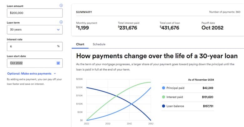244x127 pixels.
Task: Switch to the Schedule tab
Action: click(x=99, y=44)
